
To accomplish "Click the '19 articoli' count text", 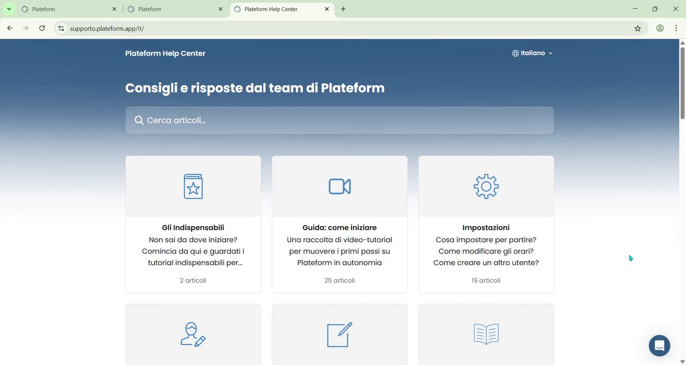I will (486, 280).
